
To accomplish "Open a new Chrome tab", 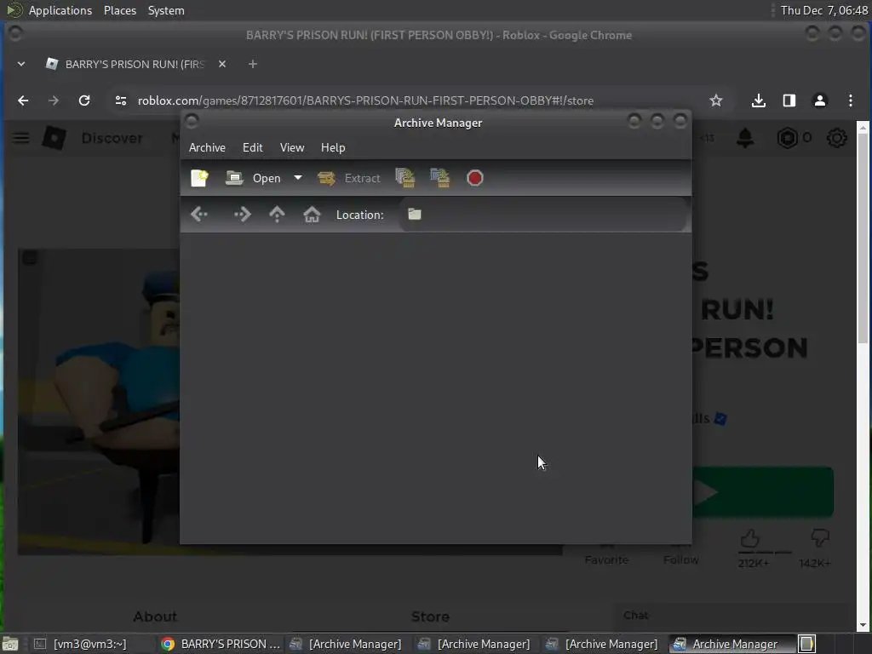I will 252,64.
